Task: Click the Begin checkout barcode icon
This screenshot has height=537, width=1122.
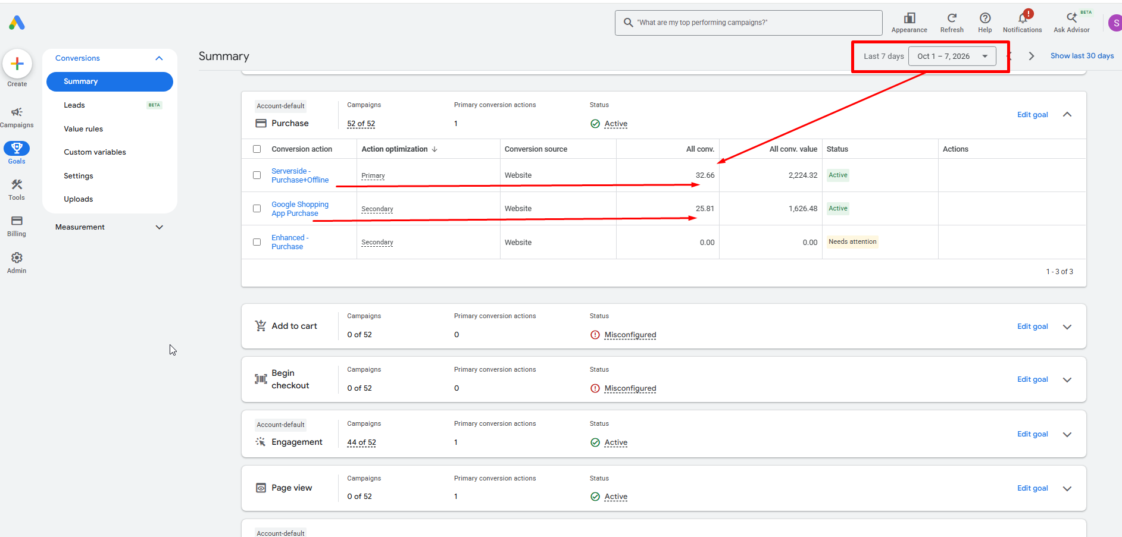Action: point(261,379)
